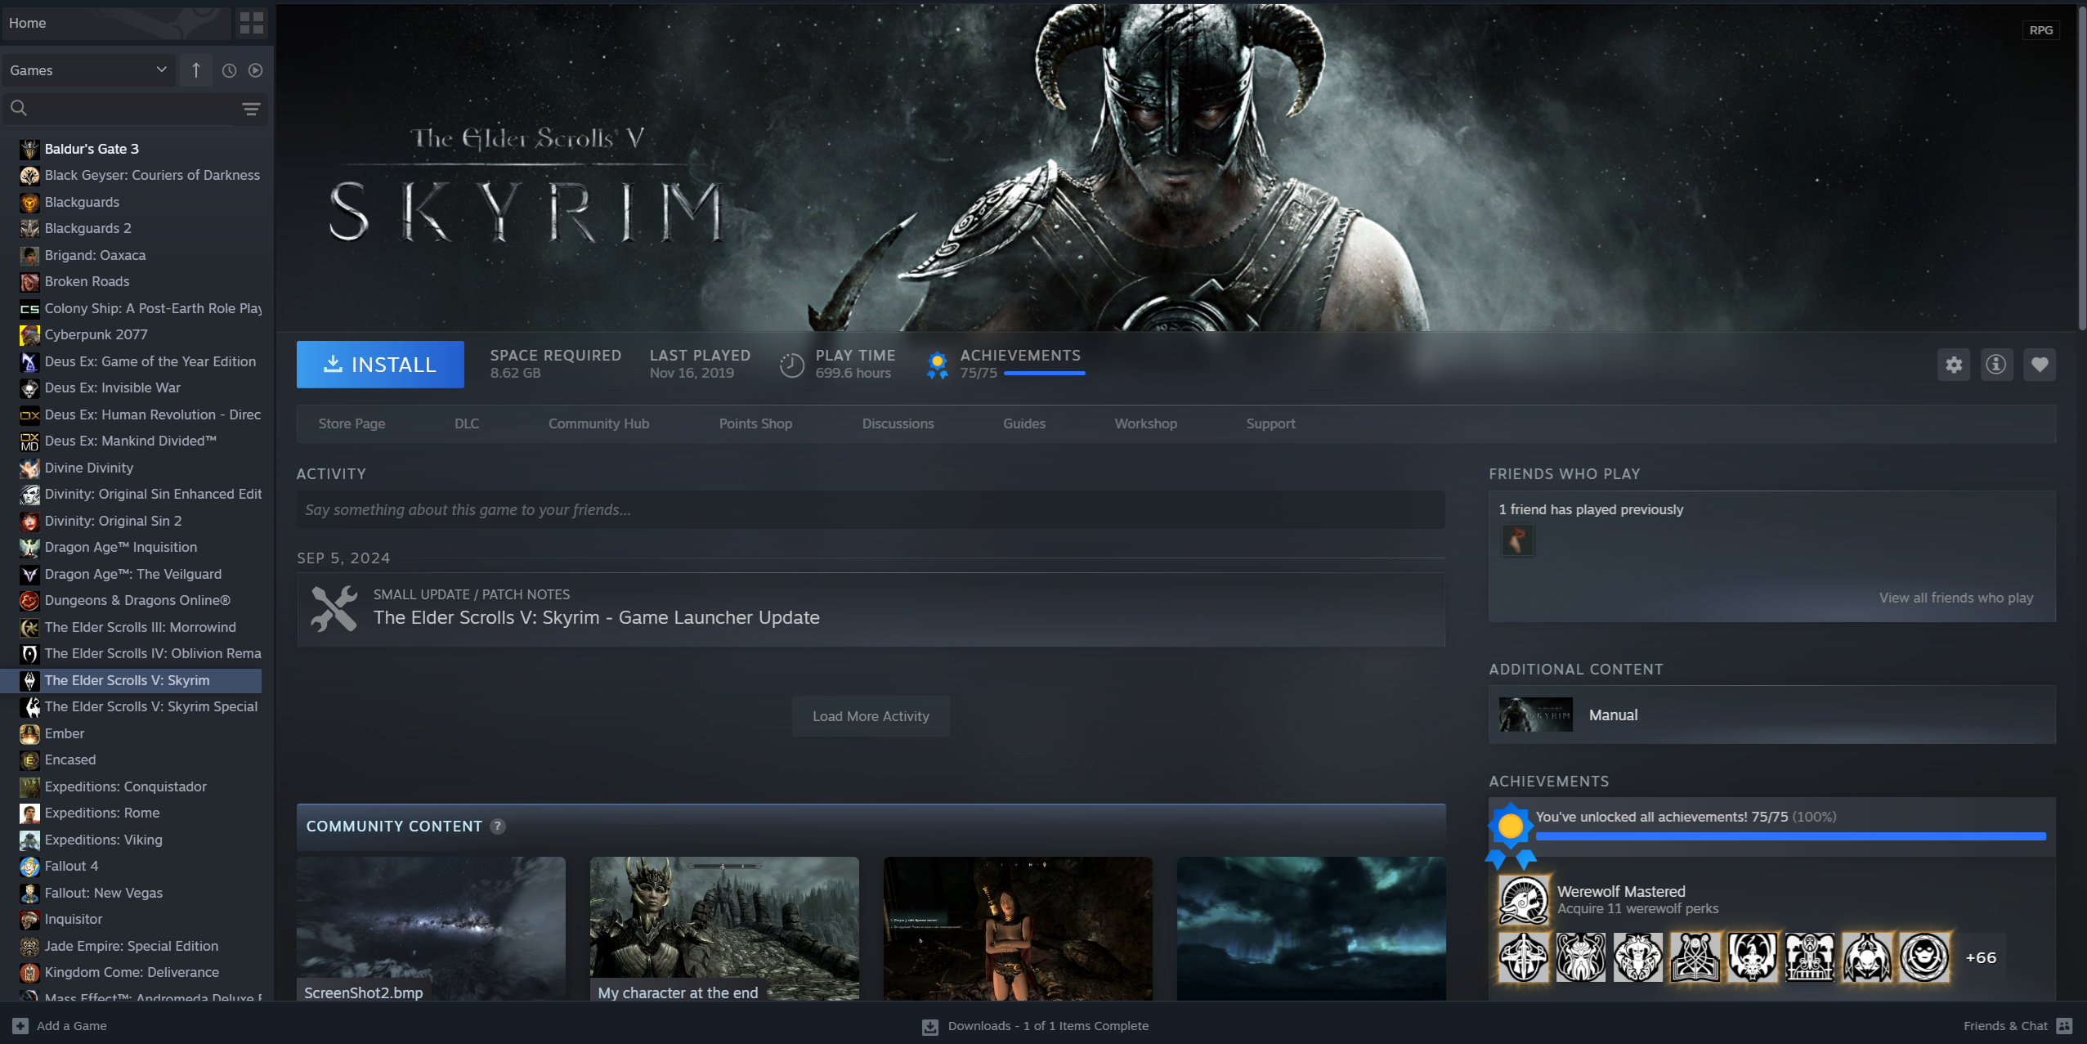Click Load More Activity button
Screen dimensions: 2087x1044
pyautogui.click(x=871, y=716)
